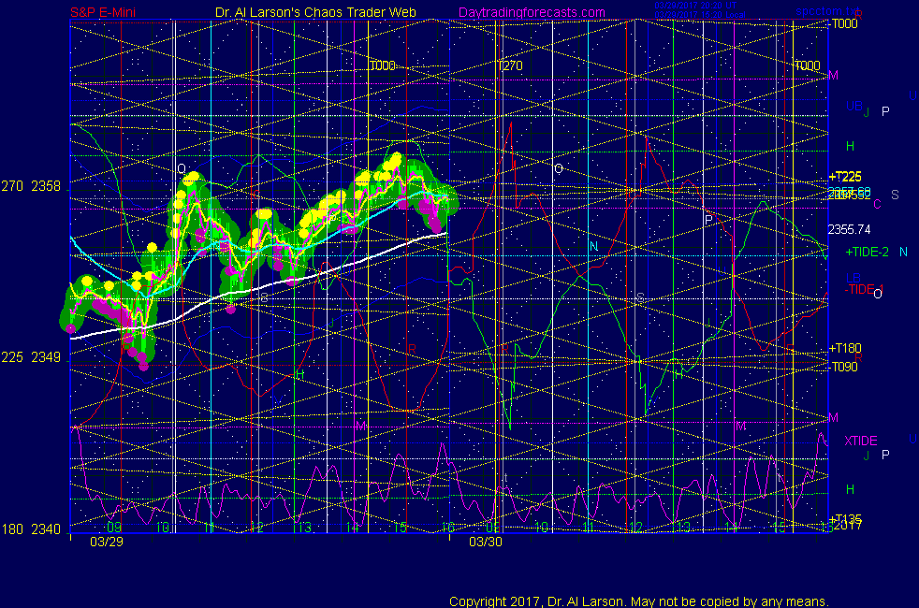Viewport: 919px width, 608px height.
Task: Select the red -TIDE-1 legend label
Action: [864, 292]
